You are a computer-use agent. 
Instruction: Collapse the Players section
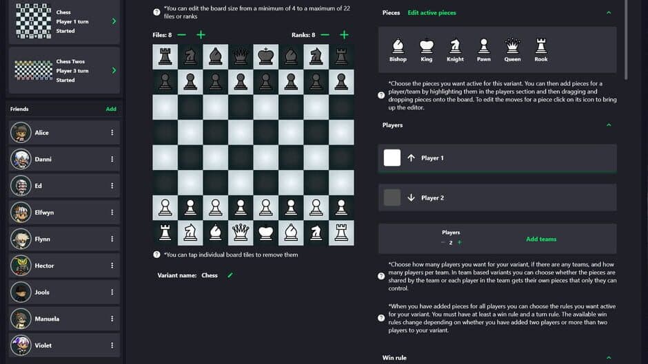pos(609,125)
